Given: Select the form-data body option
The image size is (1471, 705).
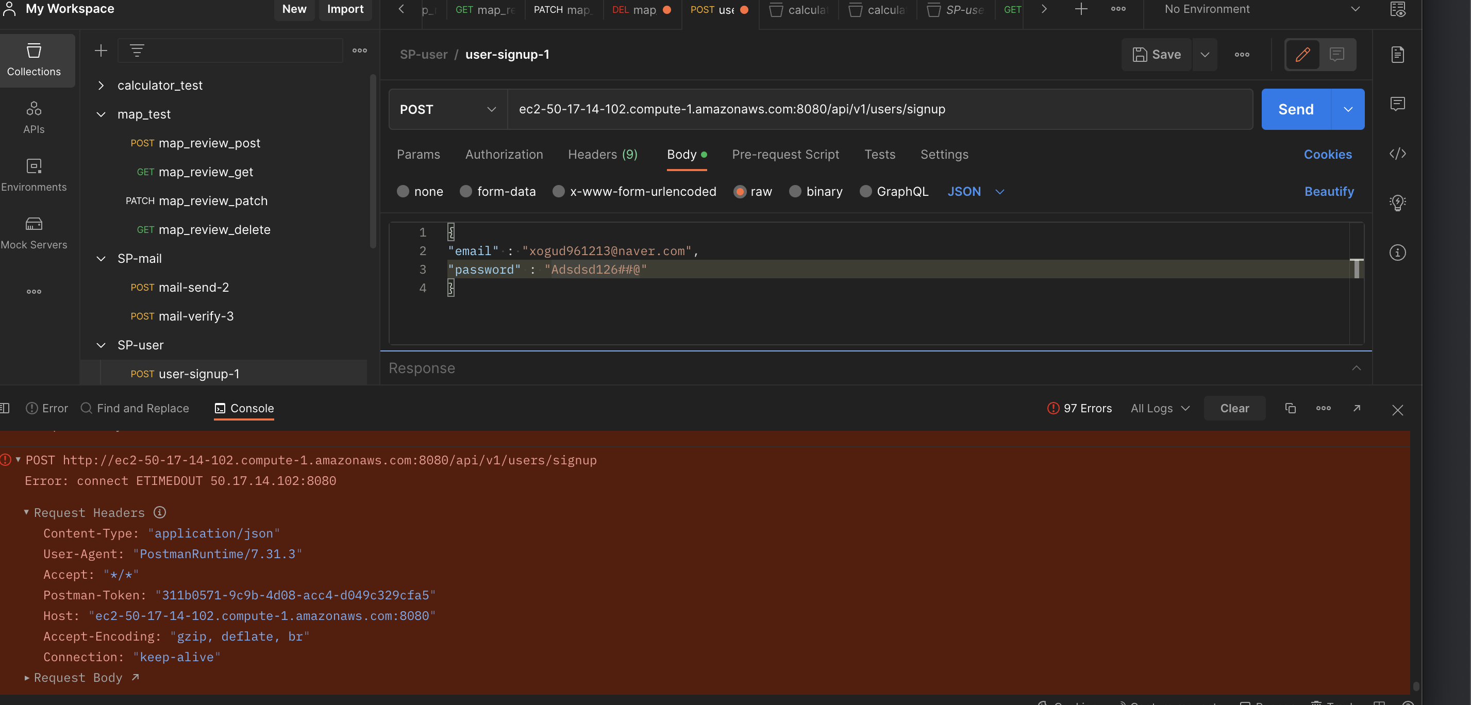Looking at the screenshot, I should tap(465, 192).
